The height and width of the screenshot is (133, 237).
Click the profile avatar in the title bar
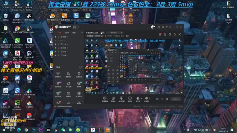[x=153, y=27]
